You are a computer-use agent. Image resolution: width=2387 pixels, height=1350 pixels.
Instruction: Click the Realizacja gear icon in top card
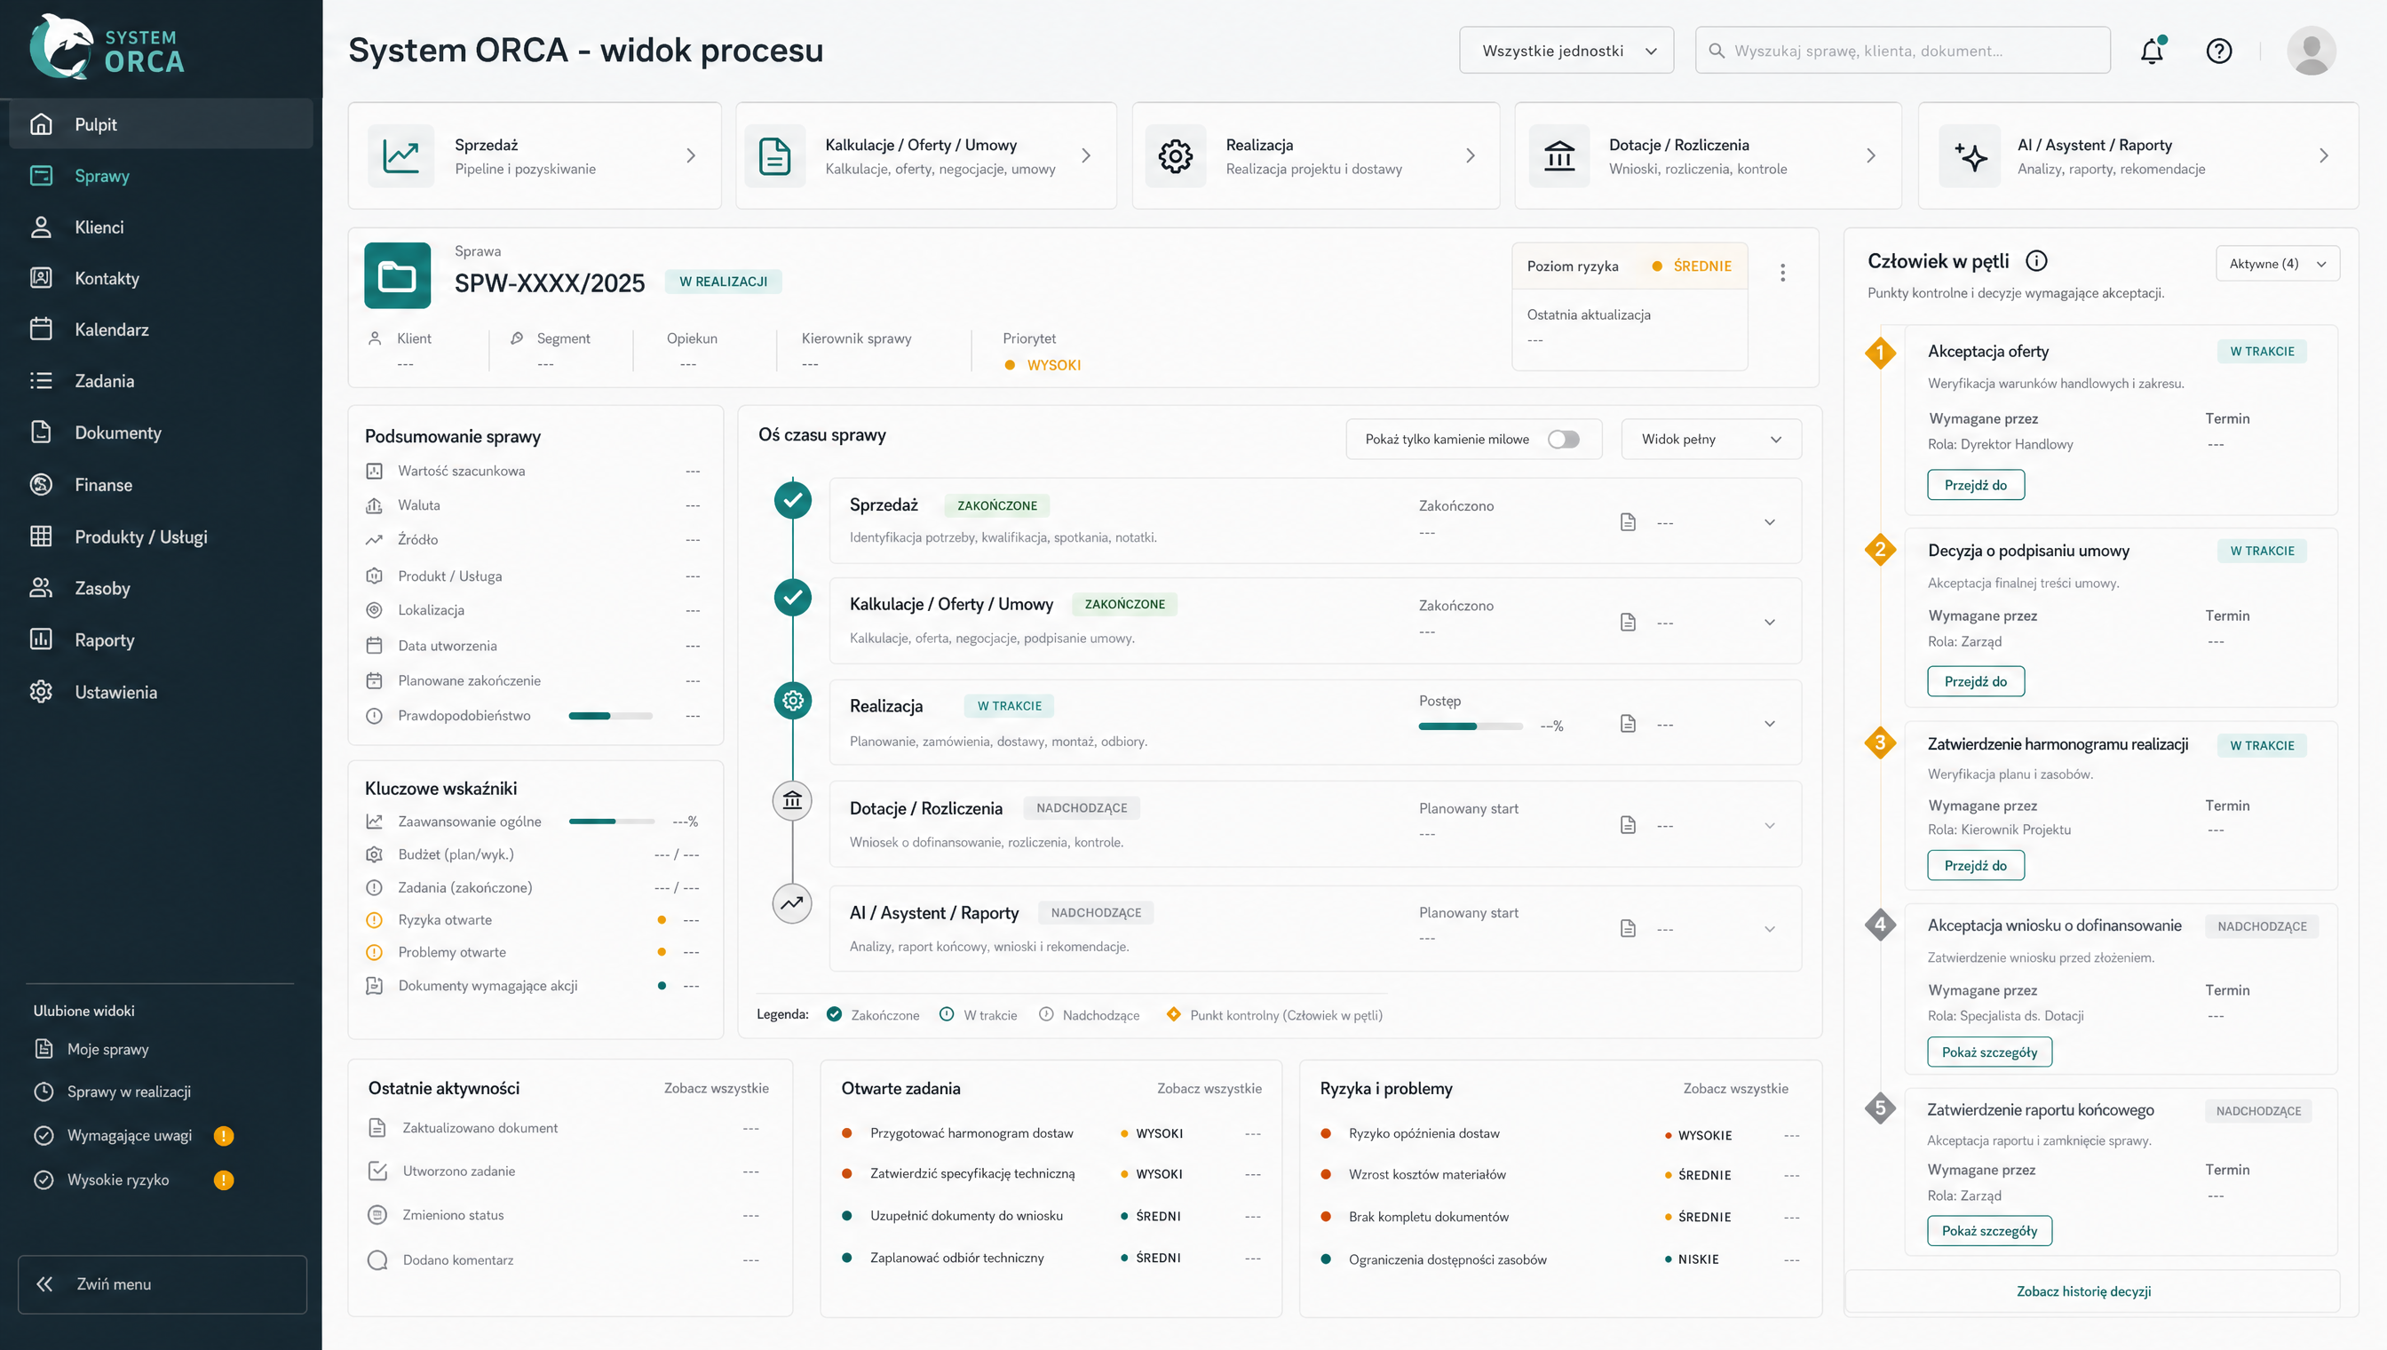pos(1176,155)
